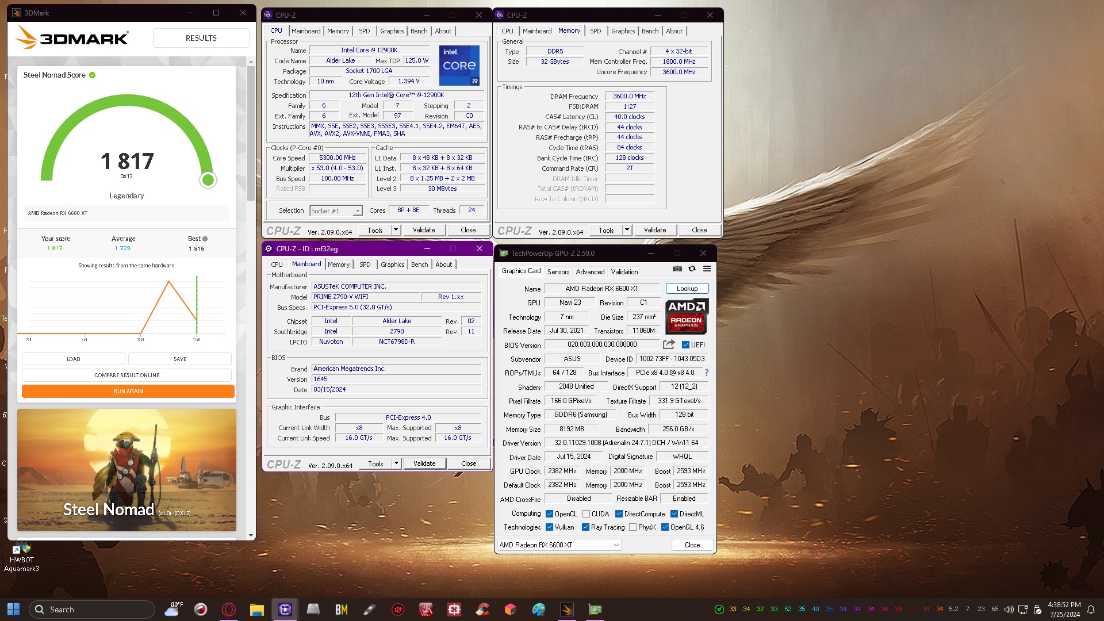Click the 3DMark logo
Screen dimensions: 1104x621
(72, 38)
